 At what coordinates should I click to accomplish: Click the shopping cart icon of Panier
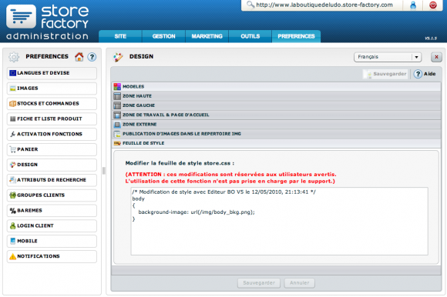coord(12,149)
